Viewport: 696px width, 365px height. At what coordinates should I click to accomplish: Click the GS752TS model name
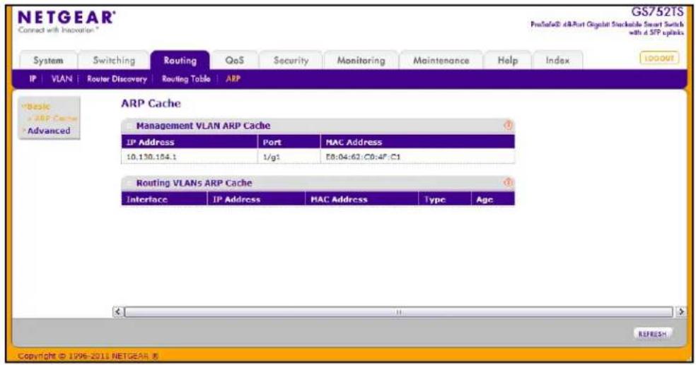coord(657,12)
